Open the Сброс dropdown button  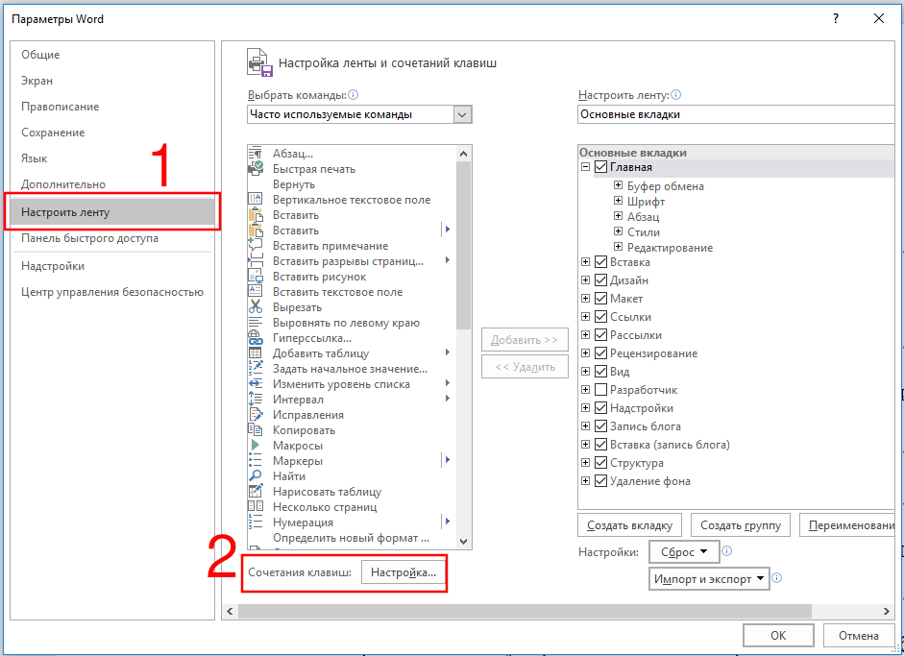[x=684, y=552]
